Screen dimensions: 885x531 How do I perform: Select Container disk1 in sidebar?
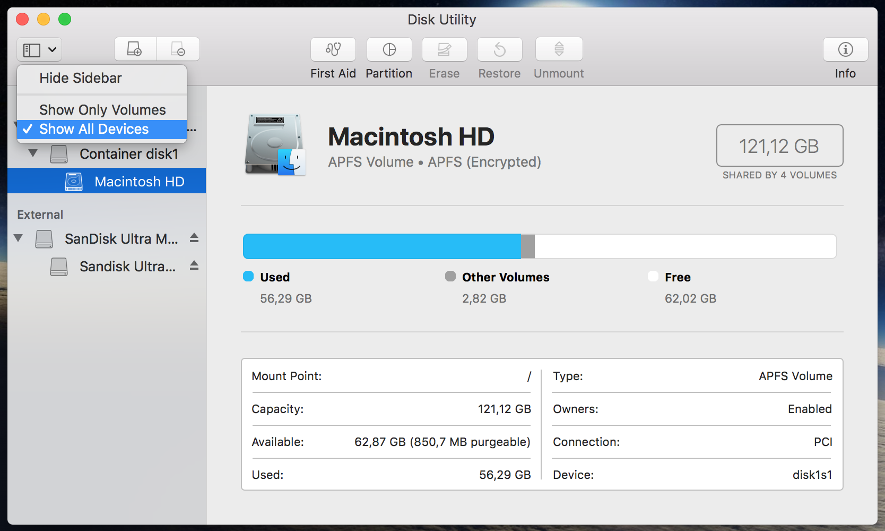(129, 154)
